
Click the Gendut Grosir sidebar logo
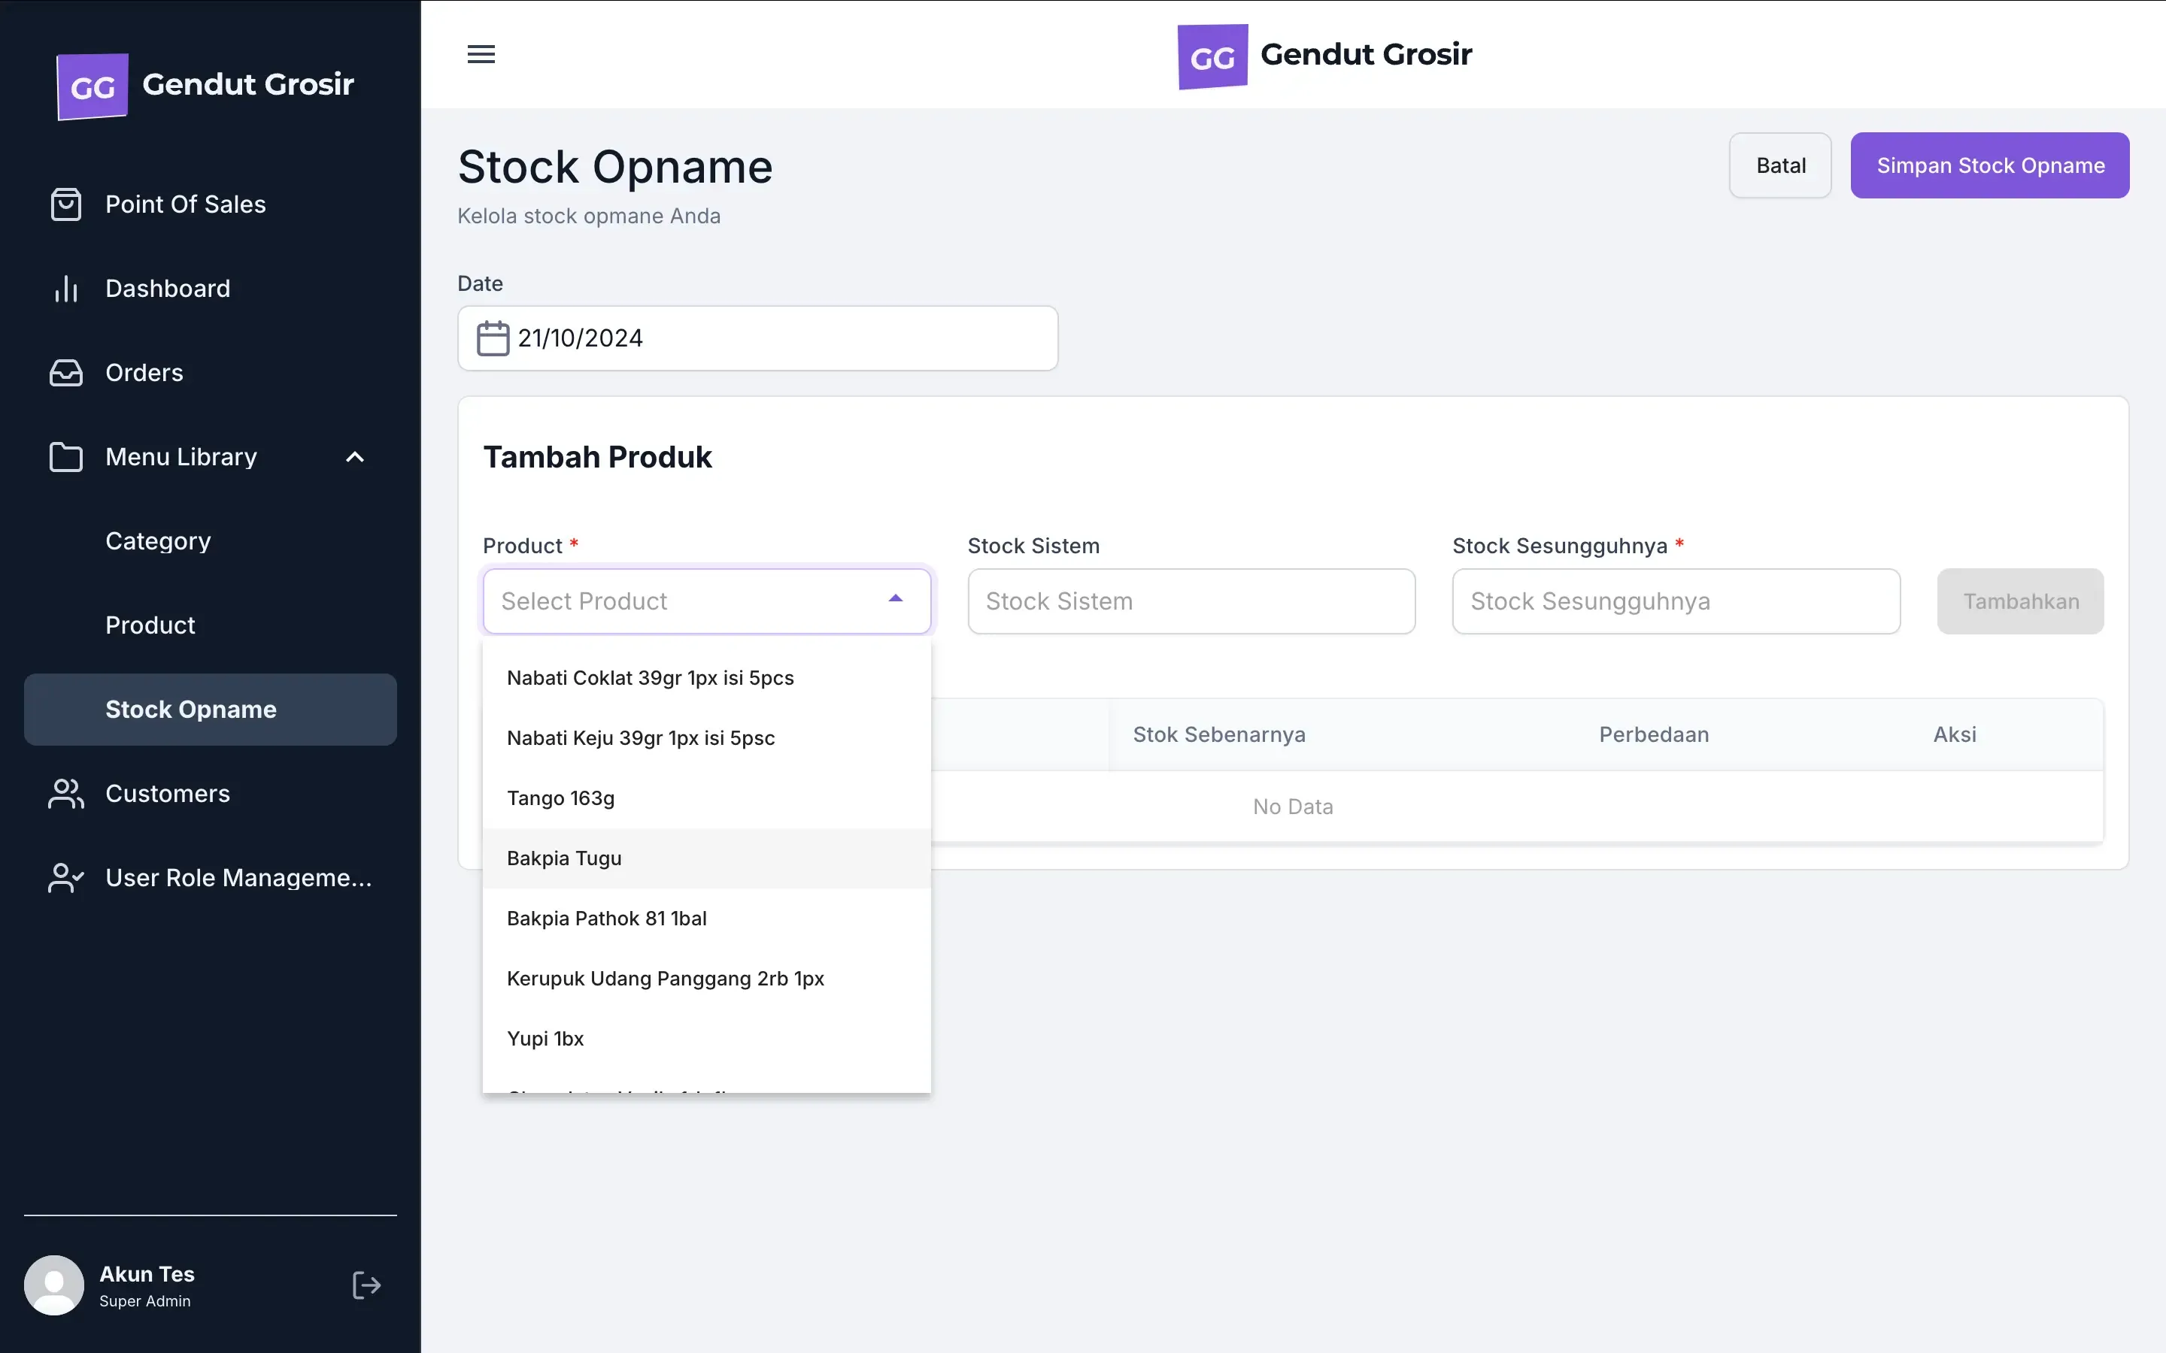tap(93, 86)
